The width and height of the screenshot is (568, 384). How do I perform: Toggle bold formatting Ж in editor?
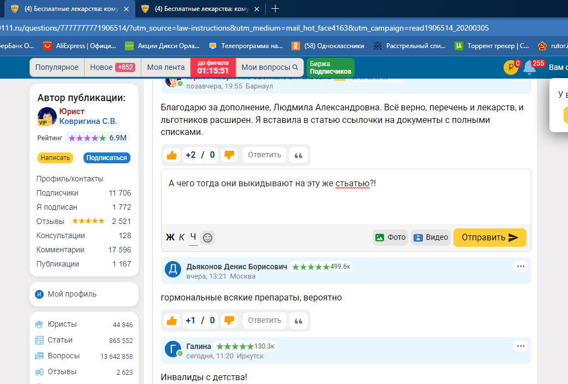170,237
